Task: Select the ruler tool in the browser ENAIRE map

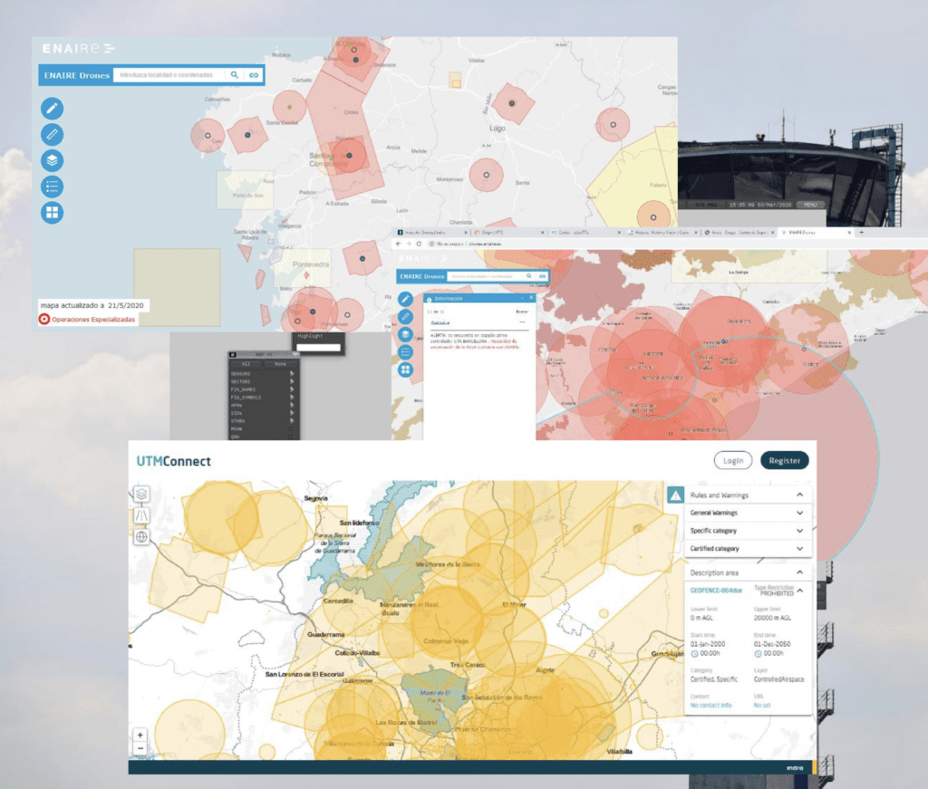Action: 405,317
